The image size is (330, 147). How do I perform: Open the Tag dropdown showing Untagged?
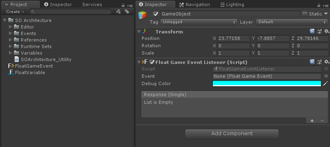(199, 22)
